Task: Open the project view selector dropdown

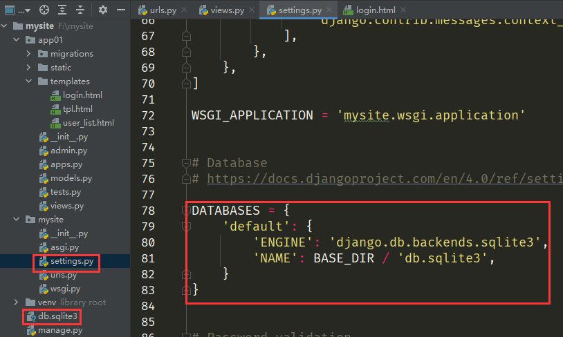Action: coord(20,10)
